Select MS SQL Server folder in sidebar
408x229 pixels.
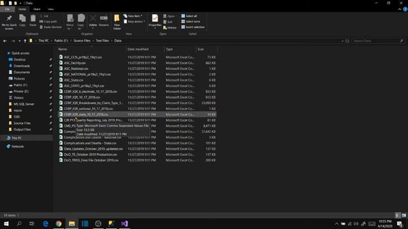tap(24, 104)
